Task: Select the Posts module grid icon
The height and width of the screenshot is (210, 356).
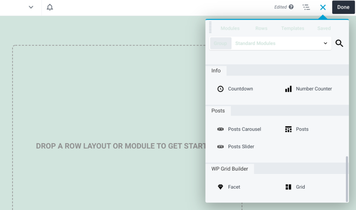Action: (288, 129)
